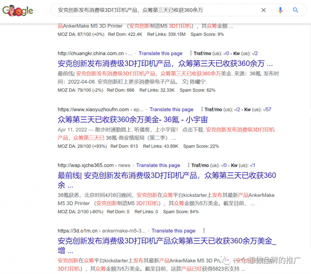Click the URL http://chuangkr.china.com.cn
This screenshot has width=311, height=274.
click(91, 54)
